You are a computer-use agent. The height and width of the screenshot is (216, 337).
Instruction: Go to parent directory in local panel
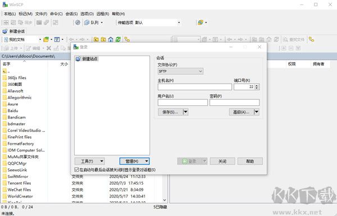(x=96, y=39)
